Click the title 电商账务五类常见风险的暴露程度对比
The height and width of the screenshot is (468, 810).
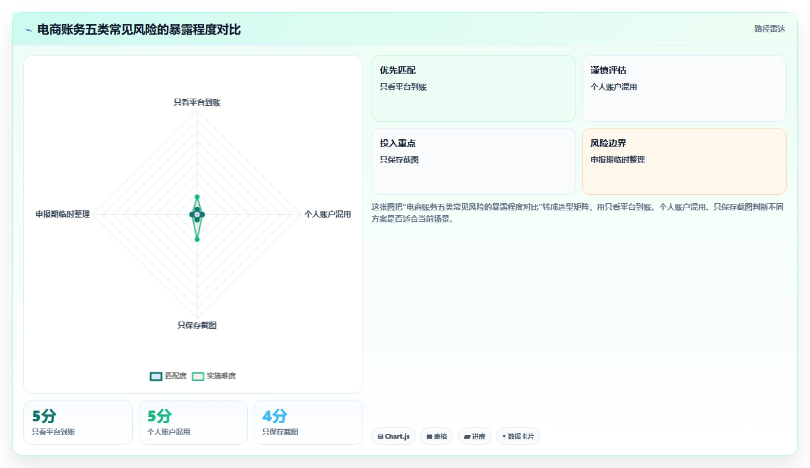[139, 29]
